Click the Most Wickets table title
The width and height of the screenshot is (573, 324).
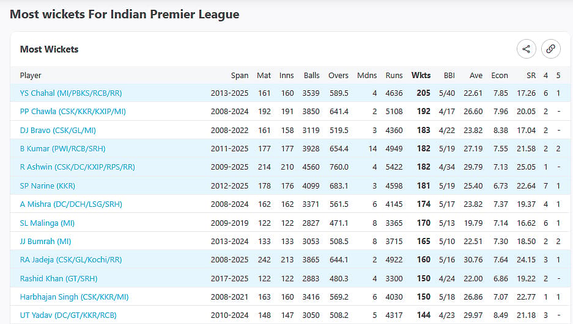(x=49, y=49)
